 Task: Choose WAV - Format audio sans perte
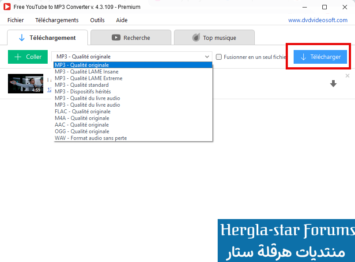click(x=133, y=138)
